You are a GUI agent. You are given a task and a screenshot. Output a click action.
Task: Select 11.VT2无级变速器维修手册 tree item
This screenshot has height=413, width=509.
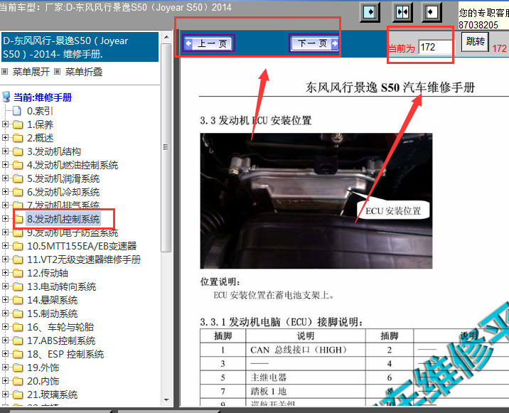pyautogui.click(x=84, y=259)
